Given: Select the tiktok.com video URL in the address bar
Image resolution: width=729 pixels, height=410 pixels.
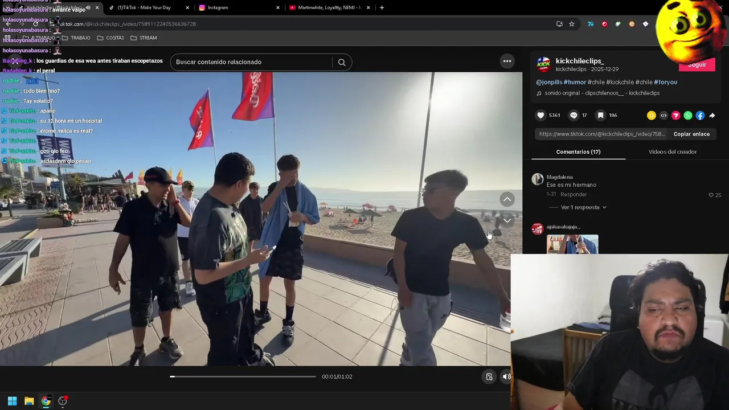Looking at the screenshot, I should click(128, 24).
